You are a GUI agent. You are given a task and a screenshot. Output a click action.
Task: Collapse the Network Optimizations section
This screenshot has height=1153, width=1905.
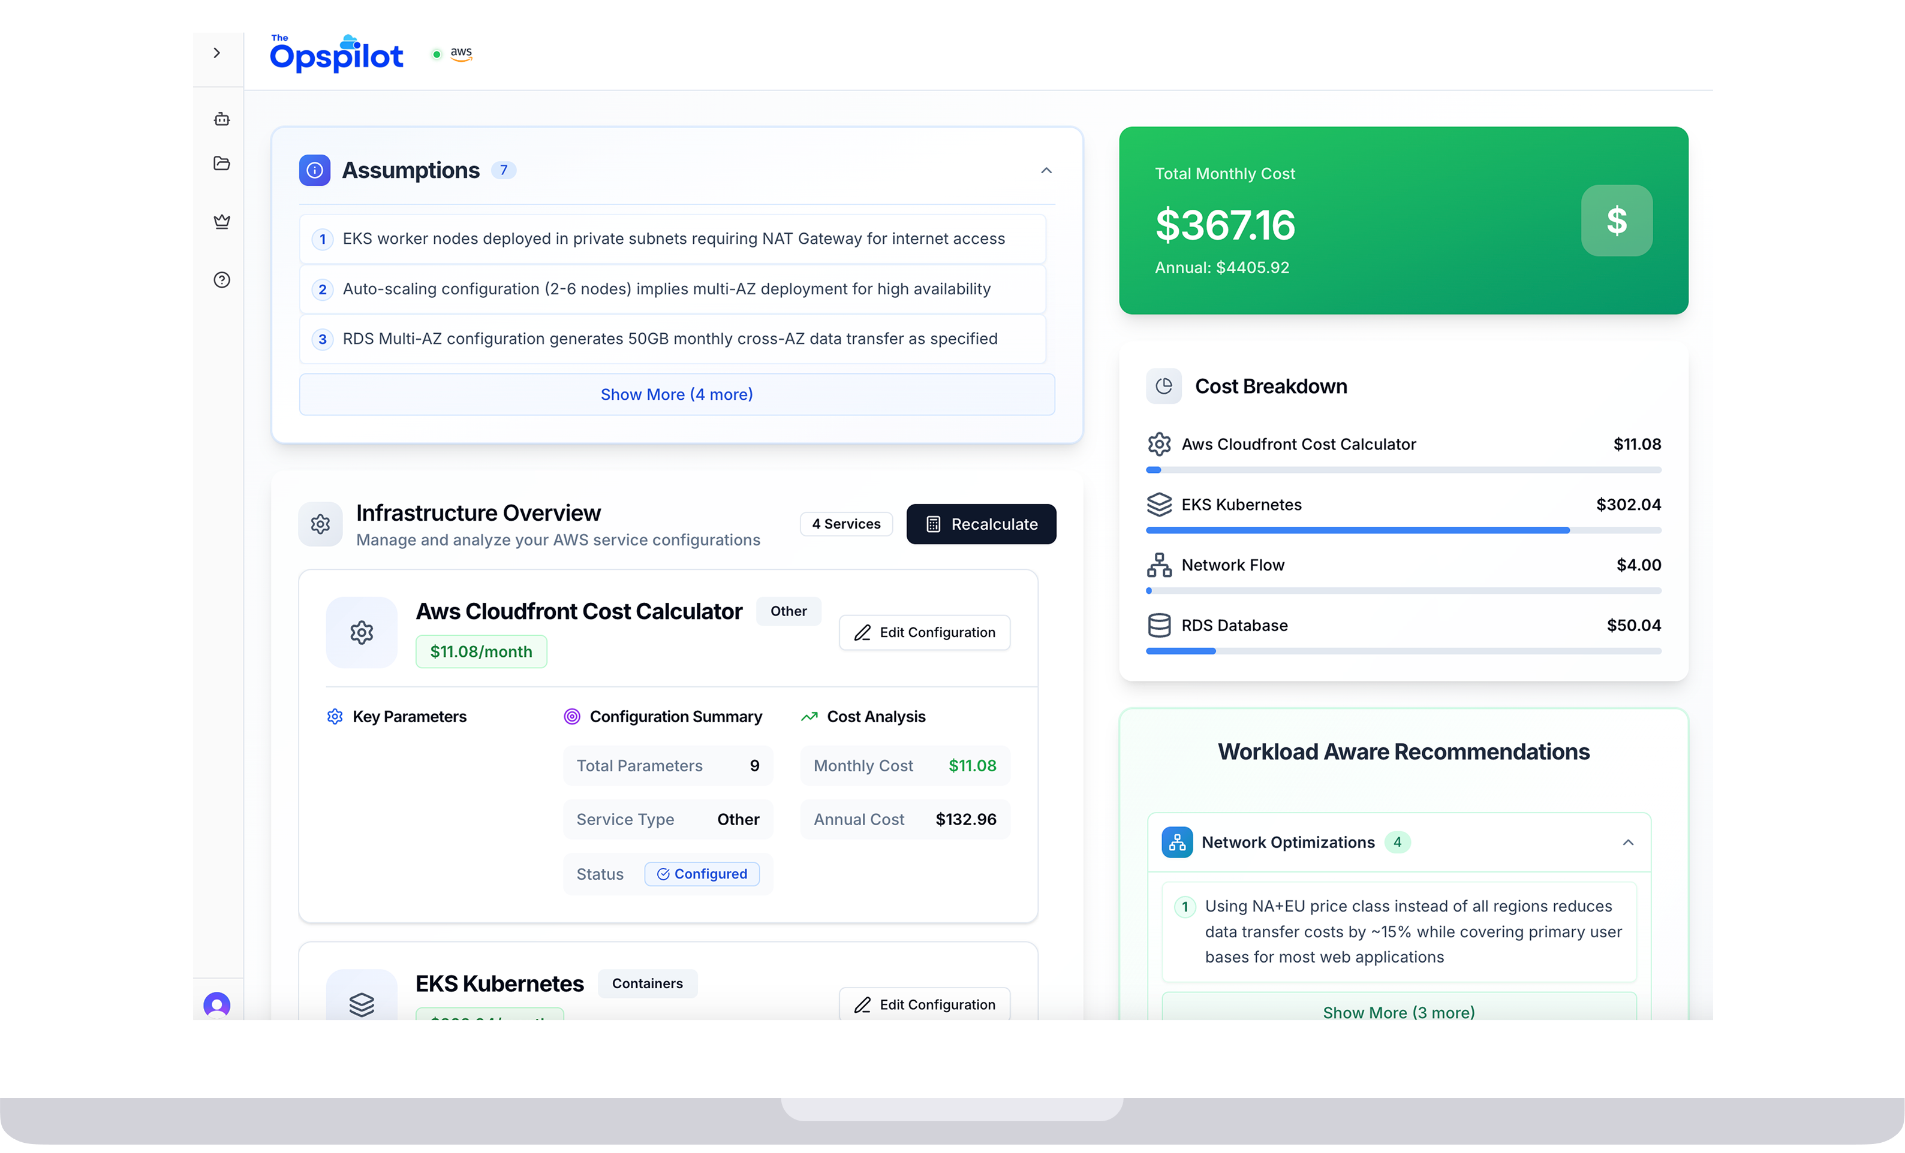coord(1629,843)
